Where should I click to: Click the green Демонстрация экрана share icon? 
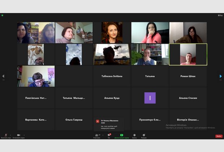pyautogui.click(x=121, y=135)
